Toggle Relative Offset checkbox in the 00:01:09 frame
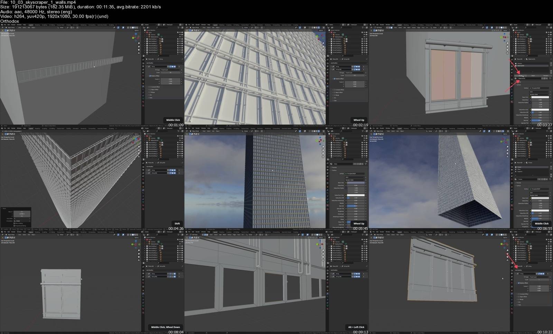The image size is (553, 334). pyautogui.click(x=150, y=76)
